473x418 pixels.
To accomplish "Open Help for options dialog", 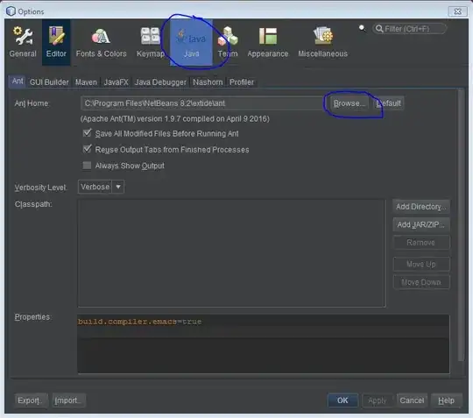I will (x=446, y=400).
